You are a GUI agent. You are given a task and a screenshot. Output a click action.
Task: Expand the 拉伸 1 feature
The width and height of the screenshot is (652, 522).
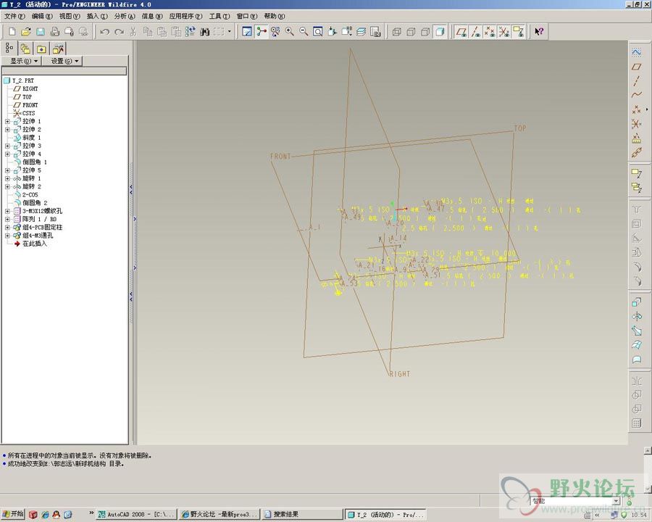pos(7,122)
